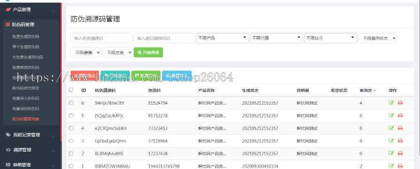The image size is (420, 169).
Task: Click the green 开始搜索 button
Action: [148, 53]
